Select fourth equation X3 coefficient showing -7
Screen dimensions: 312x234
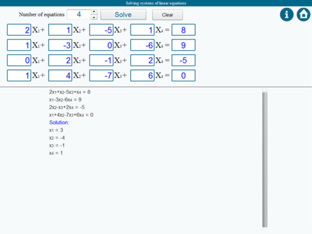click(x=101, y=75)
